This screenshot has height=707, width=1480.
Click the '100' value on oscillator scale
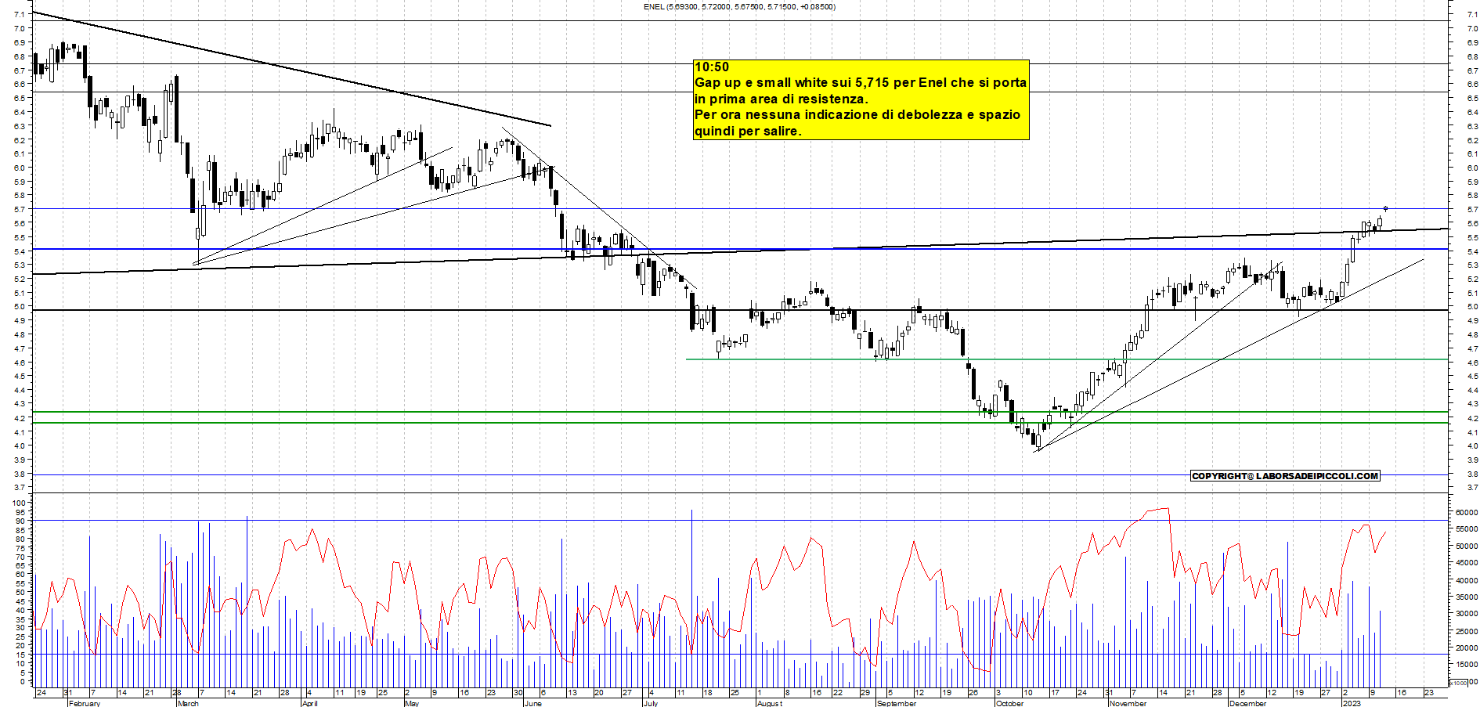[20, 503]
